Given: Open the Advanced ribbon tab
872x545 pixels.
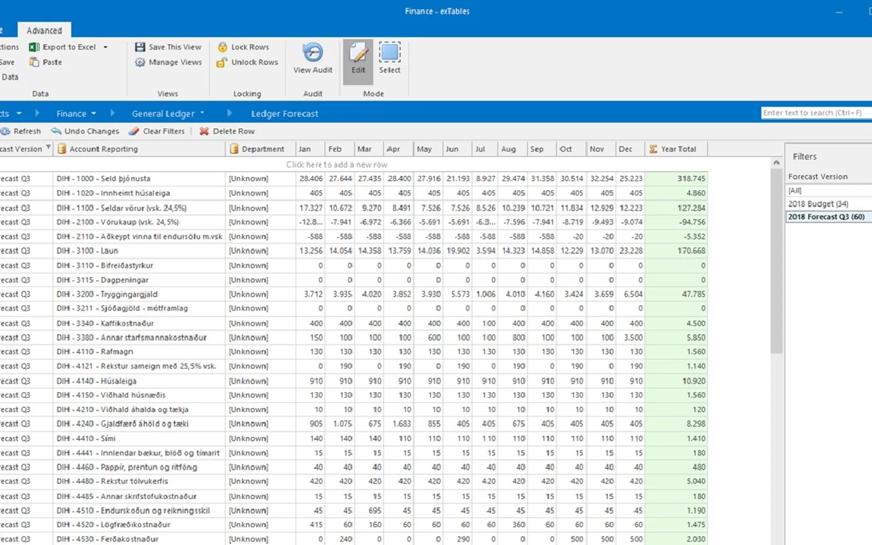Looking at the screenshot, I should (44, 31).
